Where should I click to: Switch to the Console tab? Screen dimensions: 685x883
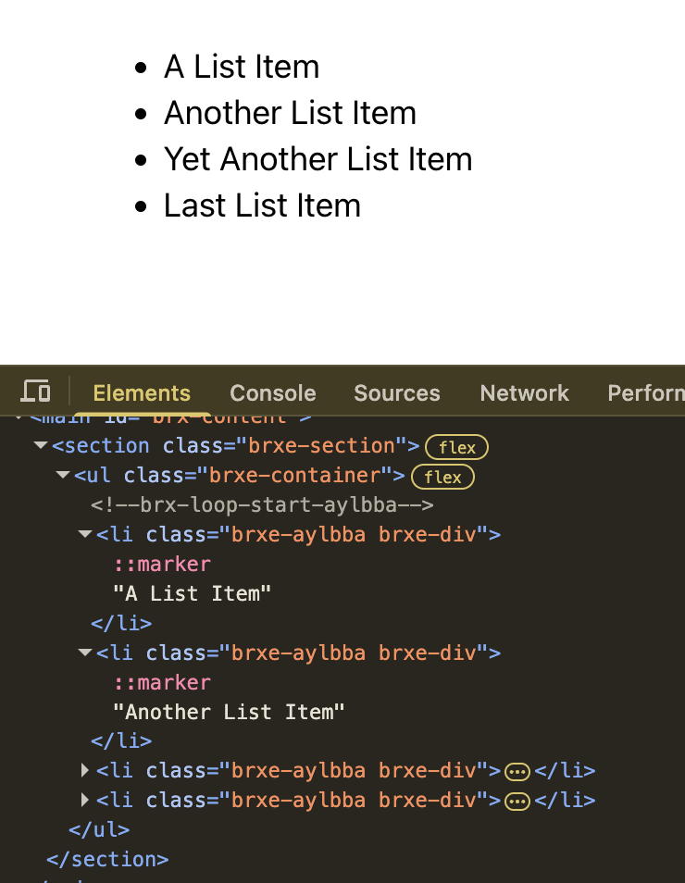(273, 393)
